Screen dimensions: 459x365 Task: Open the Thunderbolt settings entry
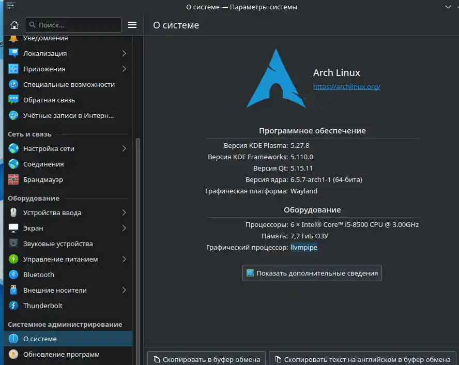tap(68, 306)
